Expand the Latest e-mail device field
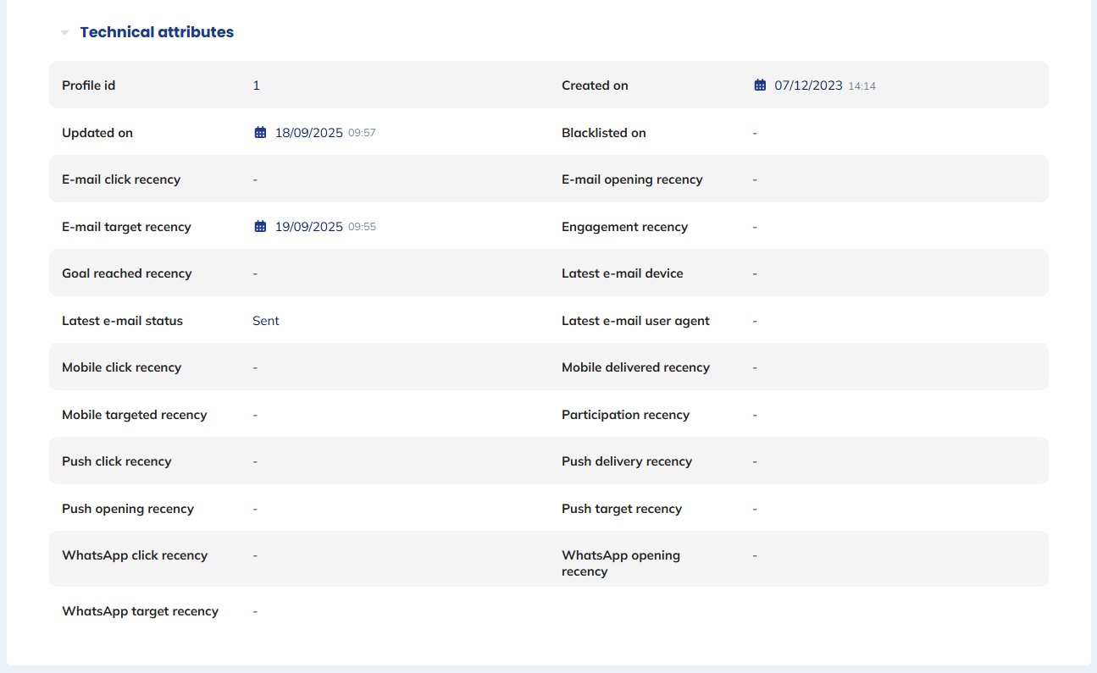 click(x=755, y=273)
